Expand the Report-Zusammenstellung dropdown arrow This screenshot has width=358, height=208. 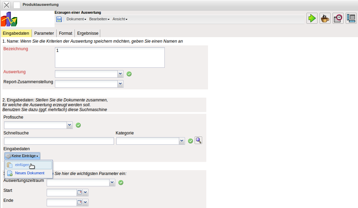[120, 84]
